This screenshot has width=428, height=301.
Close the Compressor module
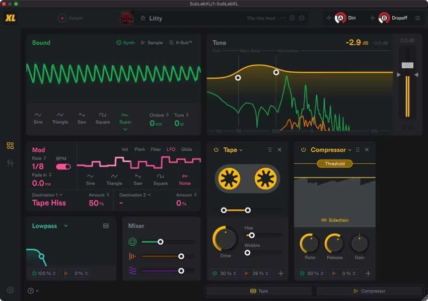(367, 150)
